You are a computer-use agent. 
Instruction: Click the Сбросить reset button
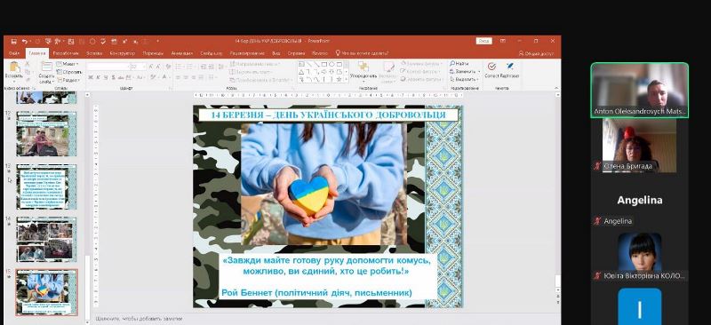pyautogui.click(x=69, y=72)
